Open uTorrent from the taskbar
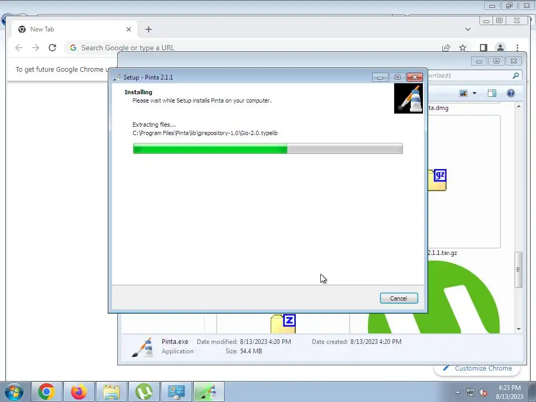Screen dimensions: 536x402 click(144, 392)
